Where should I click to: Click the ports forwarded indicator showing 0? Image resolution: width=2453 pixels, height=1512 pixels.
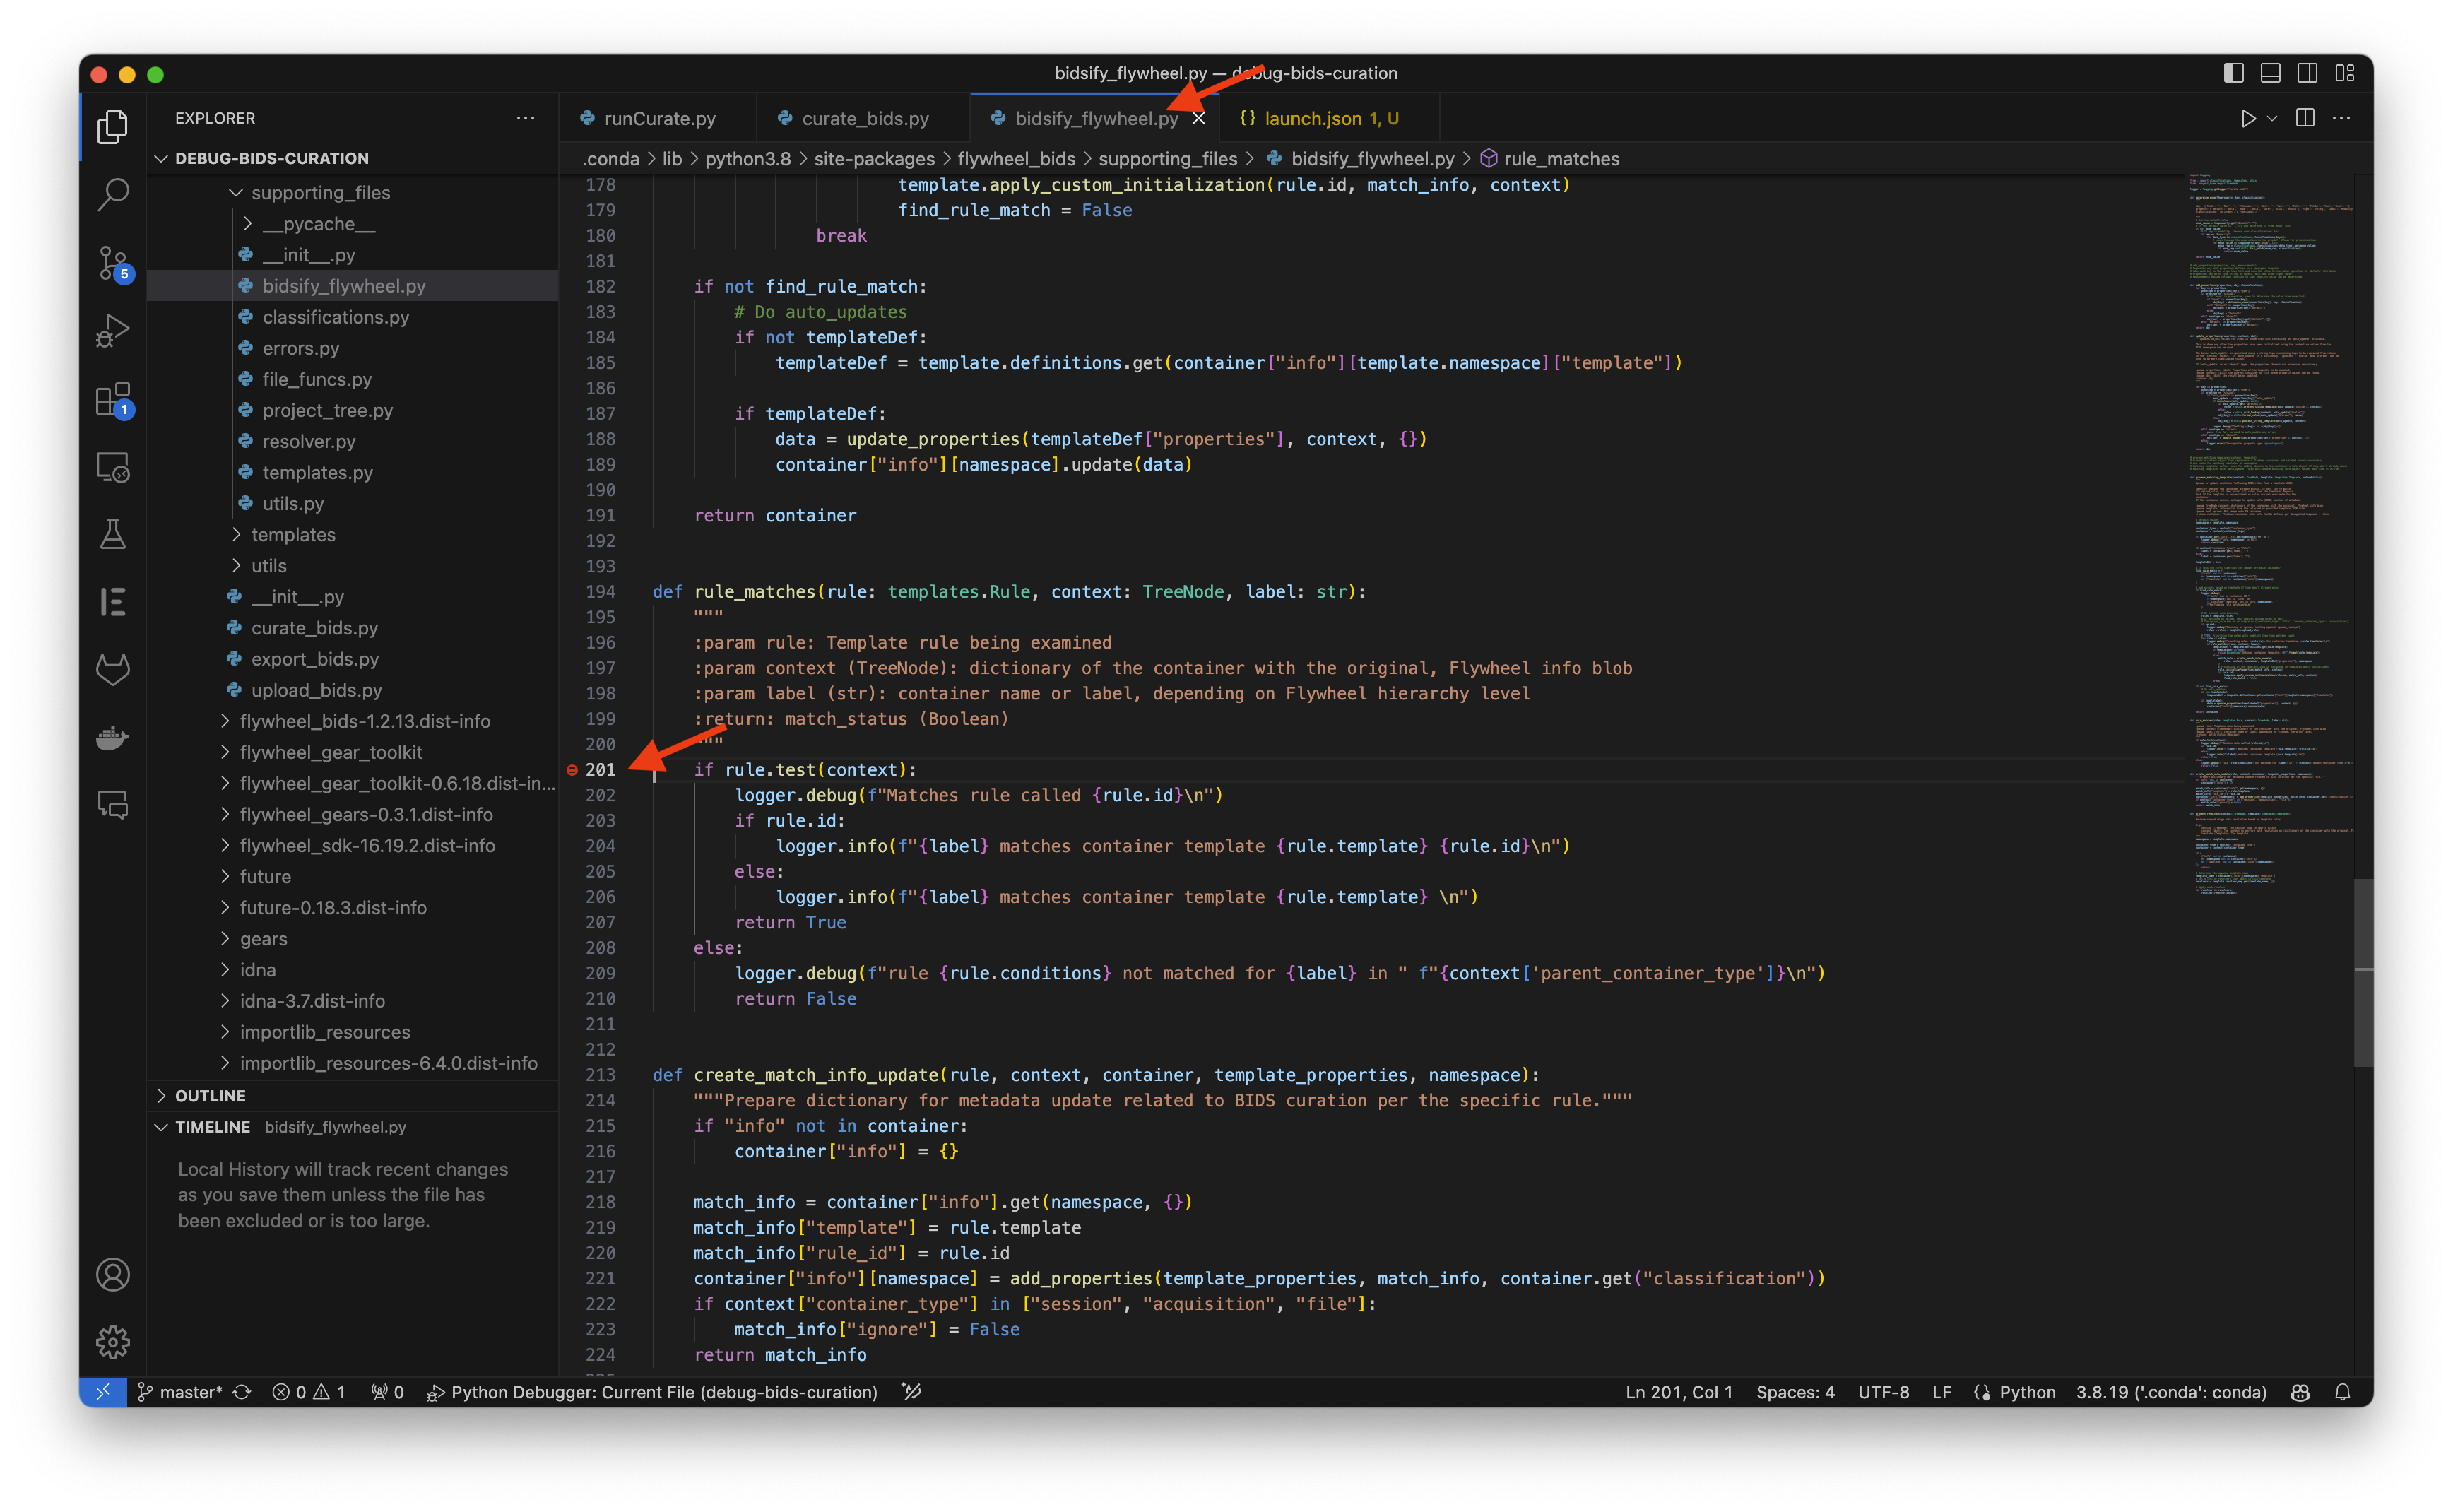click(387, 1392)
